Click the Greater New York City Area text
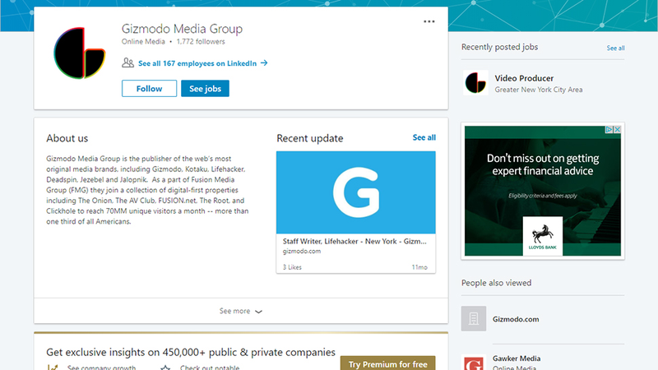 [x=539, y=90]
